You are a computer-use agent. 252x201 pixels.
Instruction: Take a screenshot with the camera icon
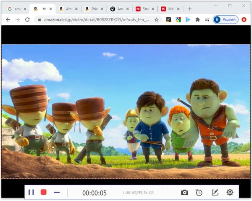pos(184,192)
